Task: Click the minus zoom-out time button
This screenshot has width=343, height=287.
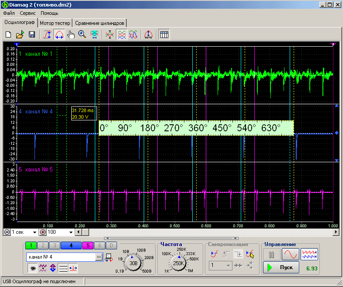Action: 7,232
